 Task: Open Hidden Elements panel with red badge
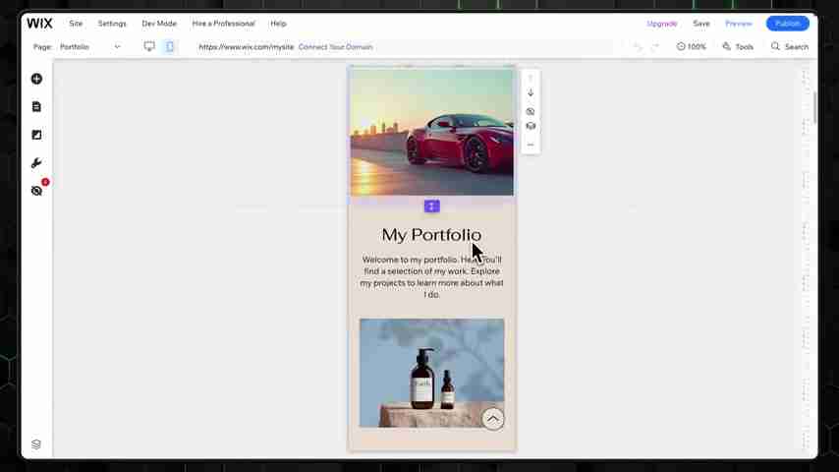[x=37, y=190]
